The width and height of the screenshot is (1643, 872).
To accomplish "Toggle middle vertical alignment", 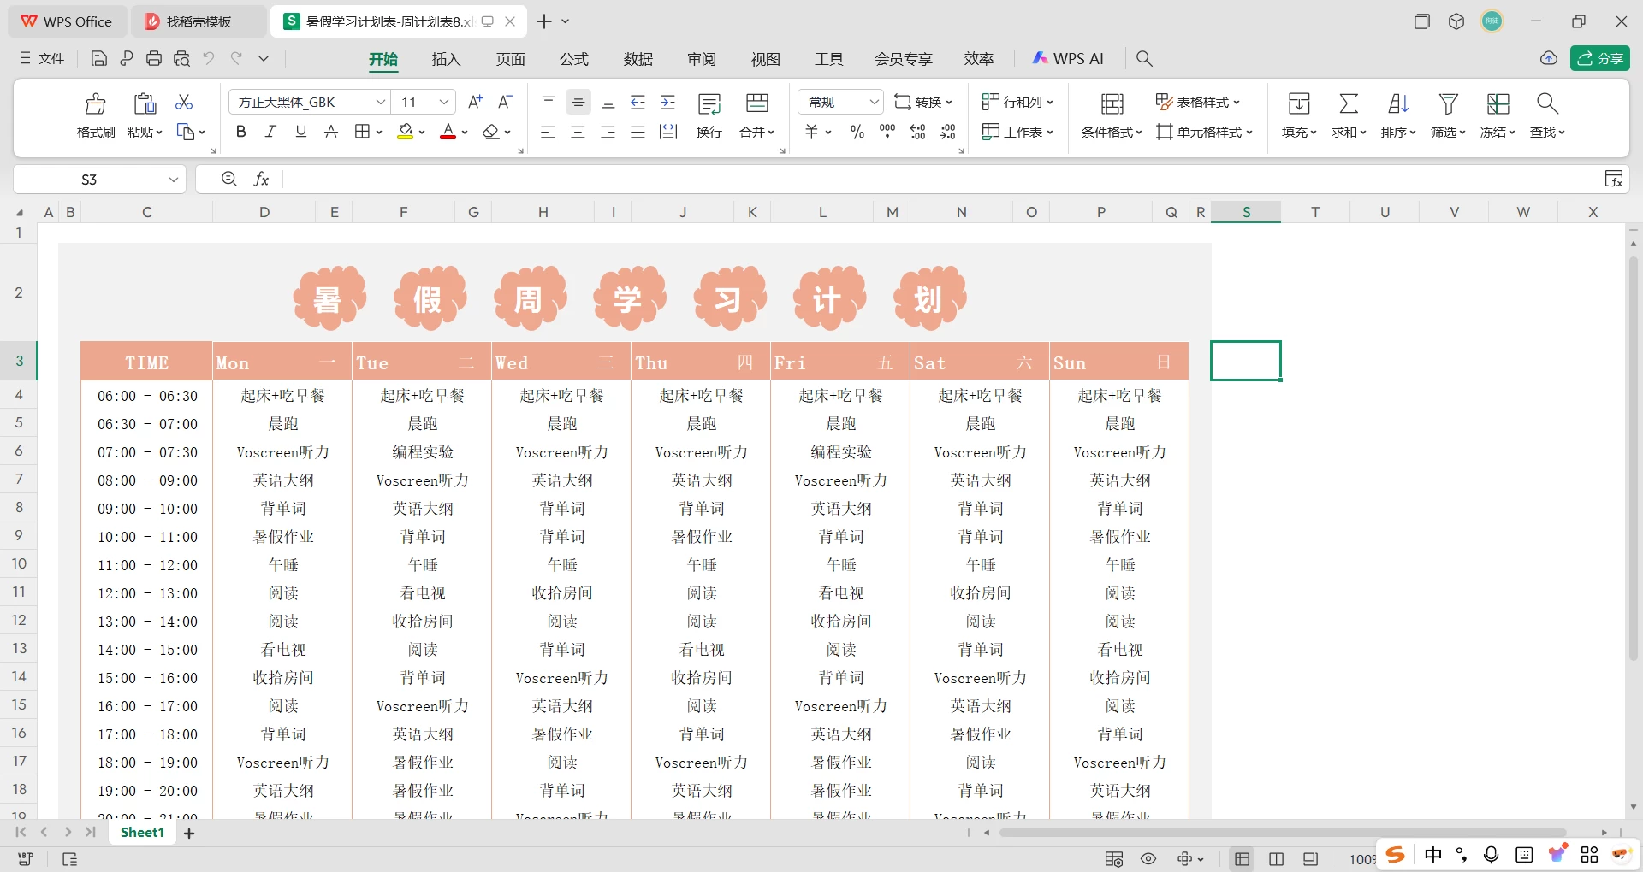I will click(x=578, y=103).
